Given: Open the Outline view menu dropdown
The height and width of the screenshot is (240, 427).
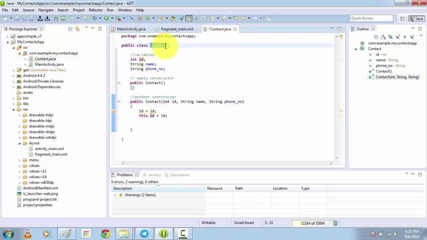Looking at the screenshot, I should 421,36.
